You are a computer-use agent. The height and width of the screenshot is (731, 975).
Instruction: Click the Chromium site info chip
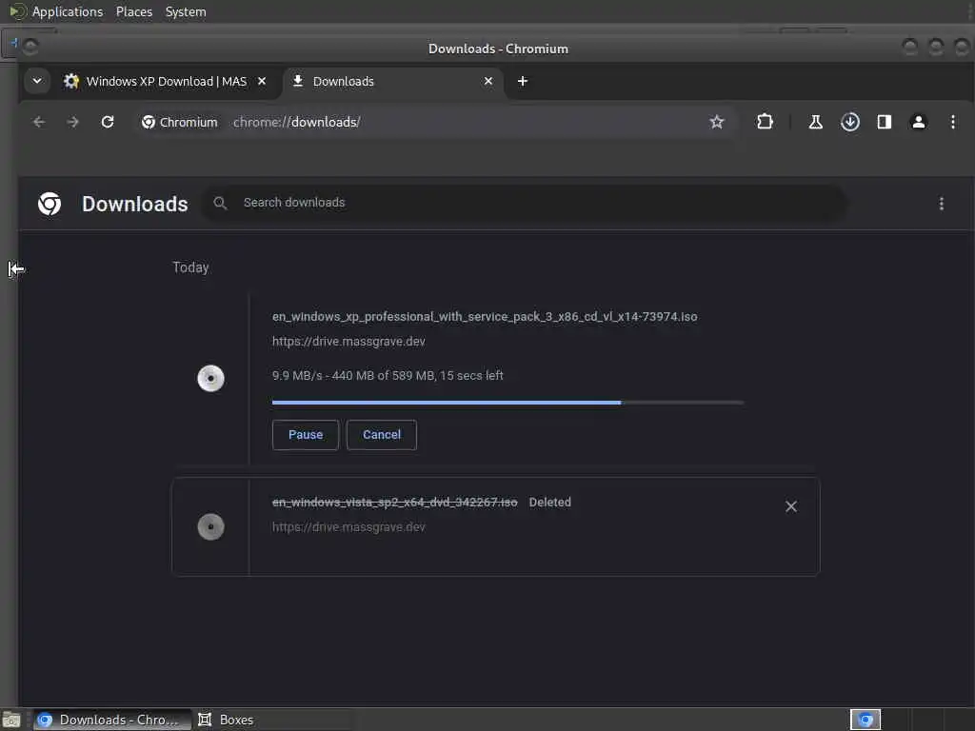[x=180, y=122]
